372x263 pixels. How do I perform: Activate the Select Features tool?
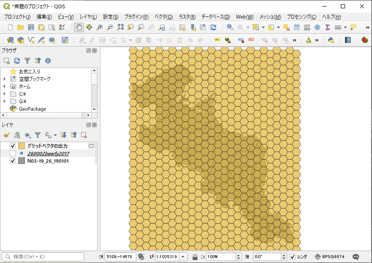(x=256, y=27)
